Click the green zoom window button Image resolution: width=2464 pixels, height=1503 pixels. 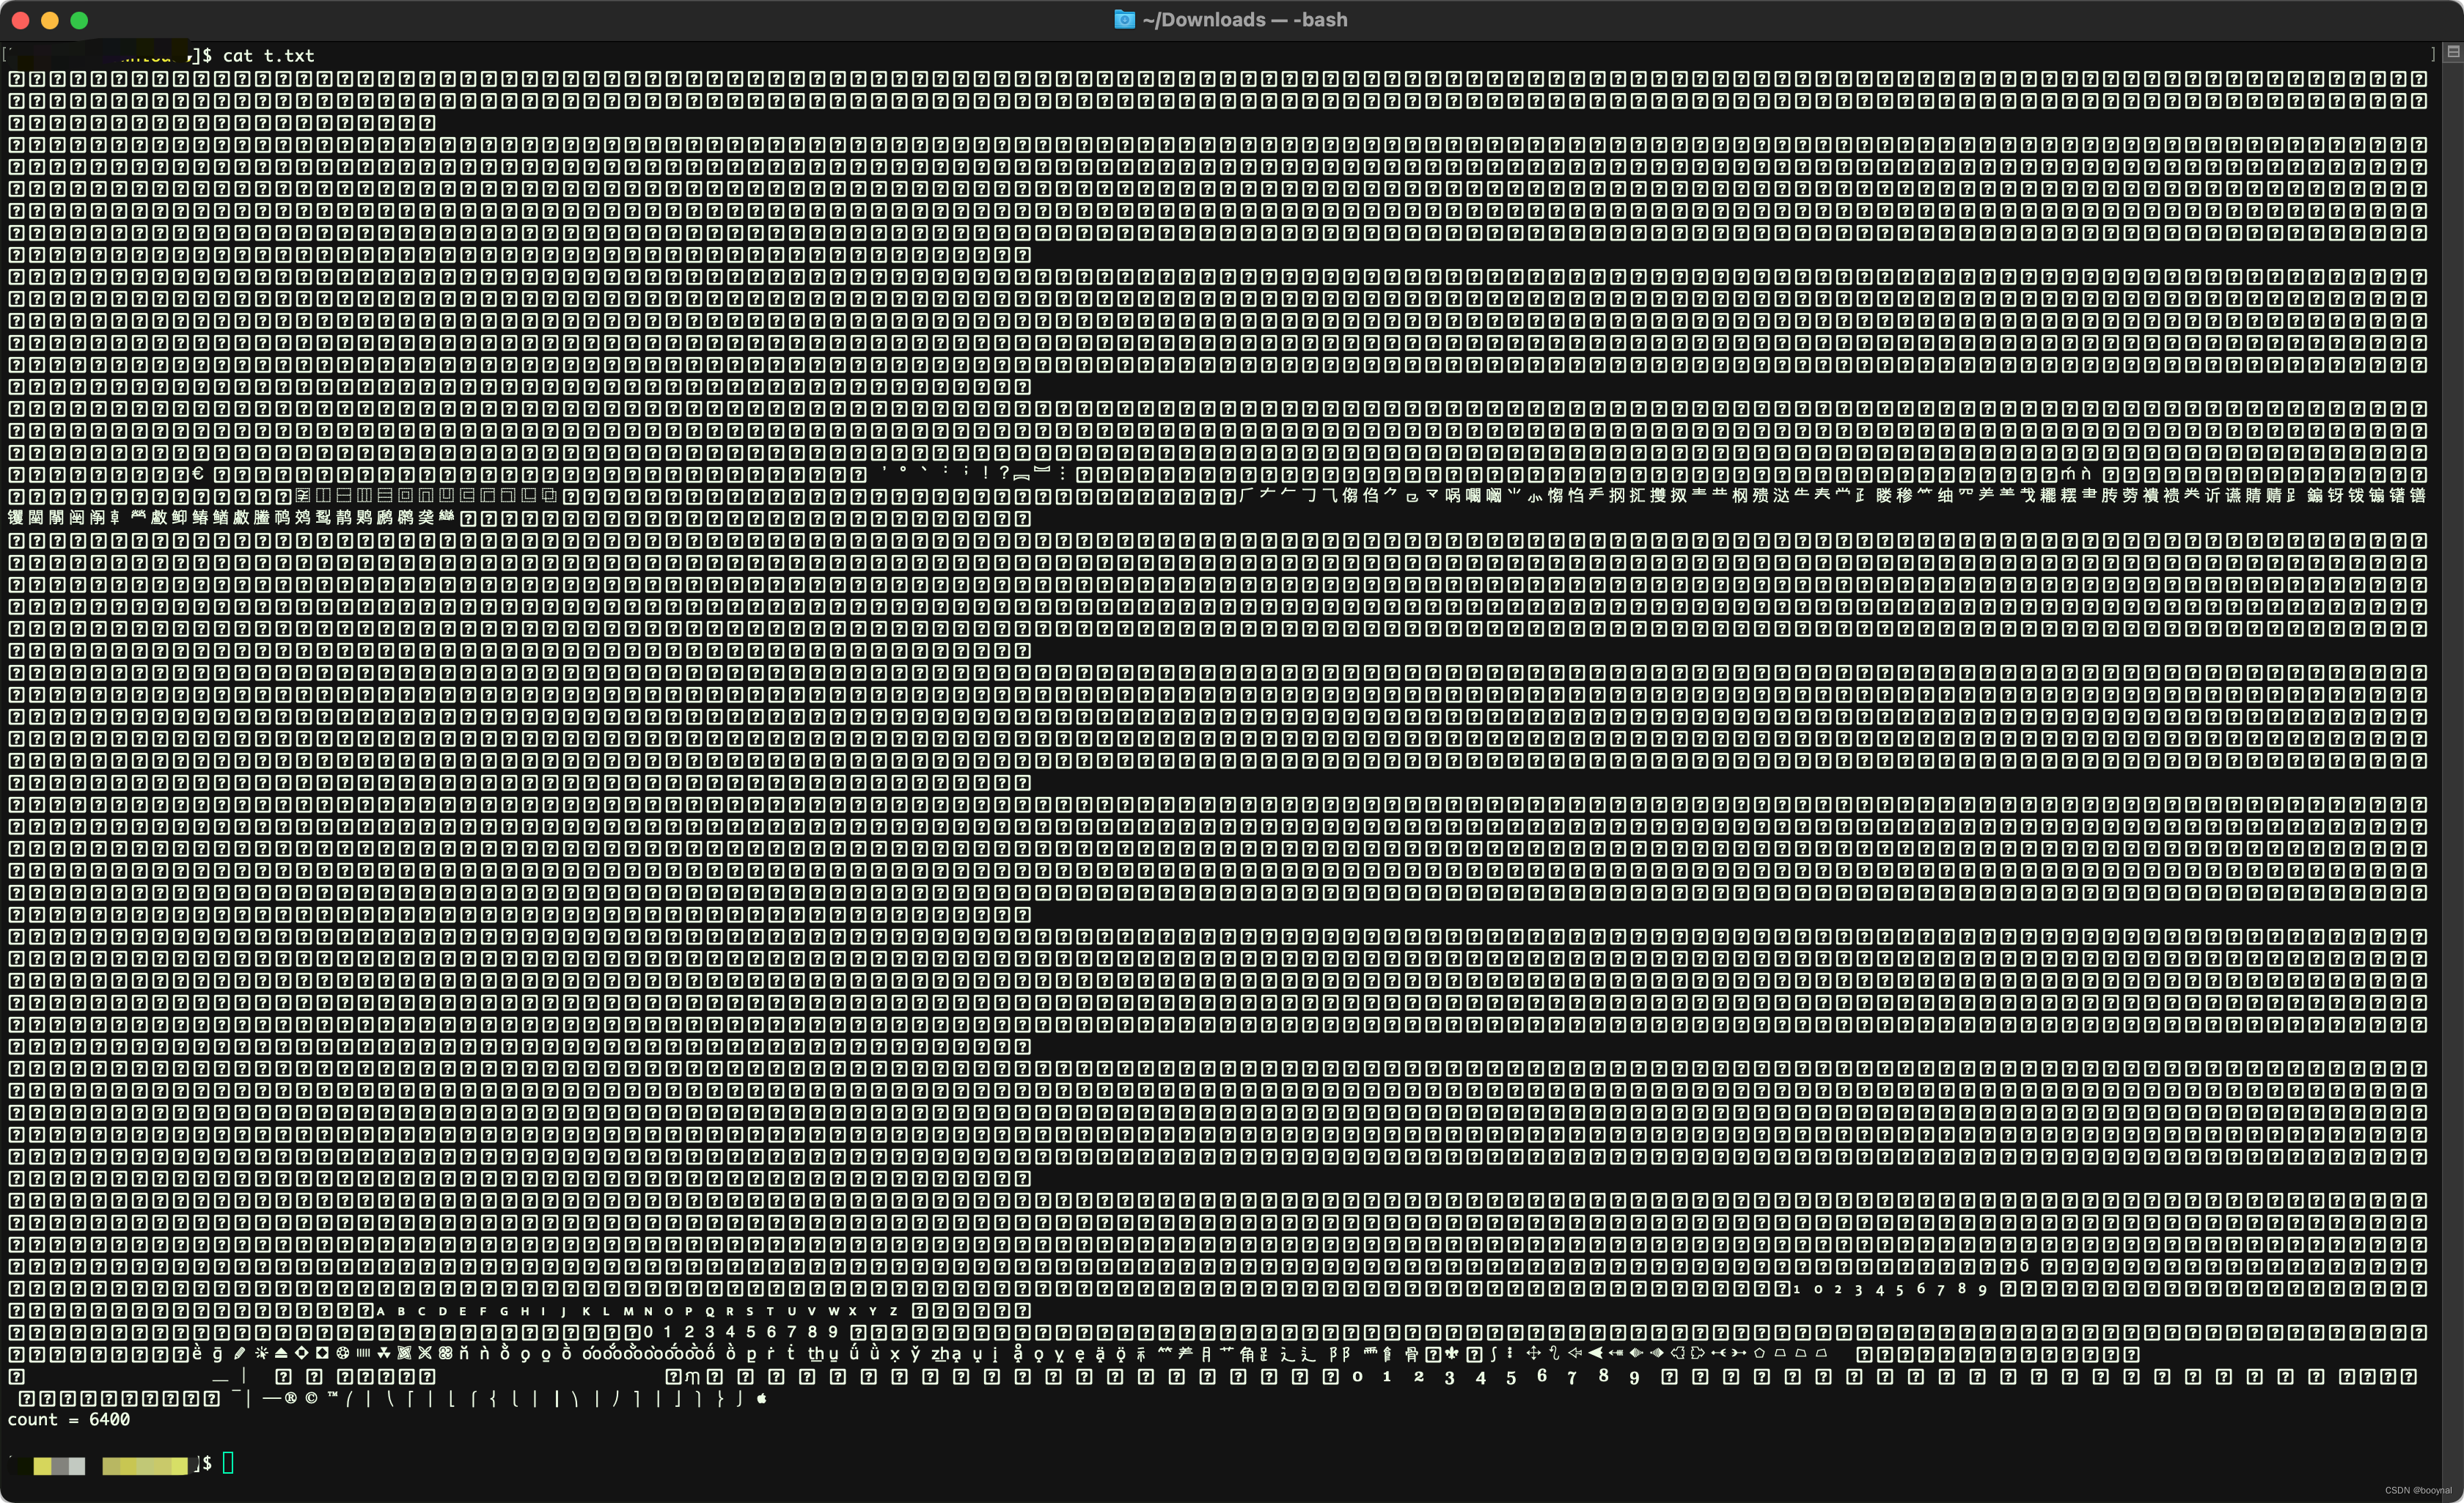pyautogui.click(x=80, y=20)
